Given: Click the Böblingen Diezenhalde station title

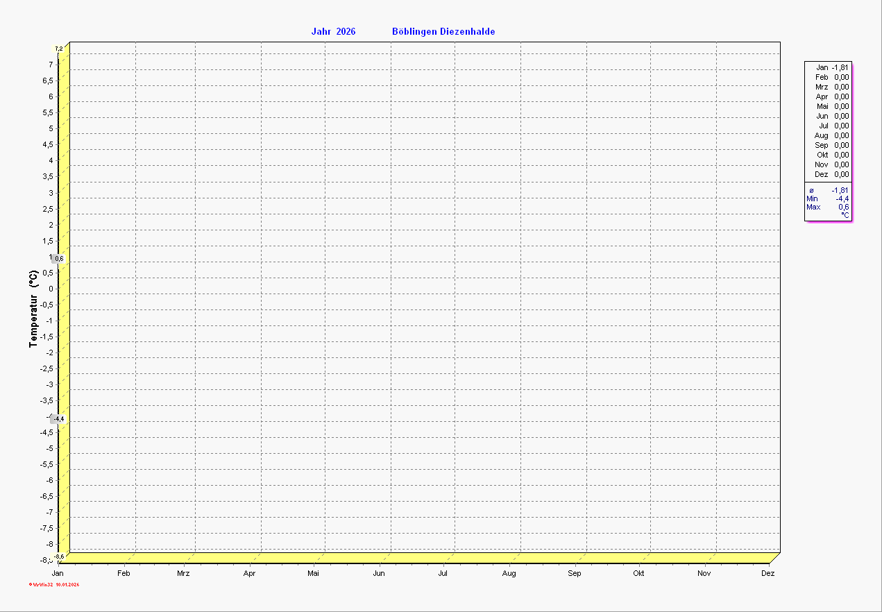Looking at the screenshot, I should coord(443,32).
